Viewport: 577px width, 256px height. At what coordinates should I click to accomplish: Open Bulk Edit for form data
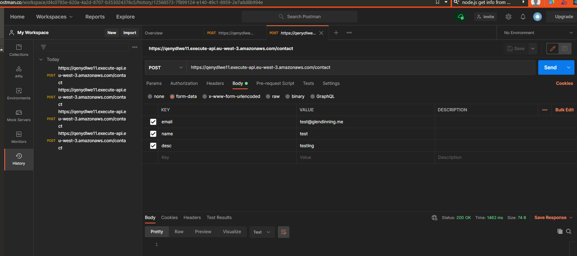pos(564,110)
